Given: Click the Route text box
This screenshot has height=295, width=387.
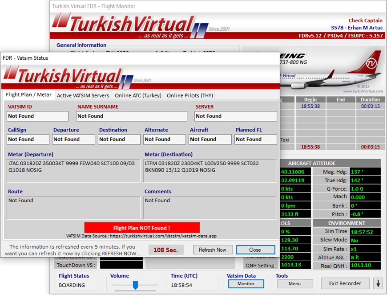Looking at the screenshot, I should (x=73, y=208).
